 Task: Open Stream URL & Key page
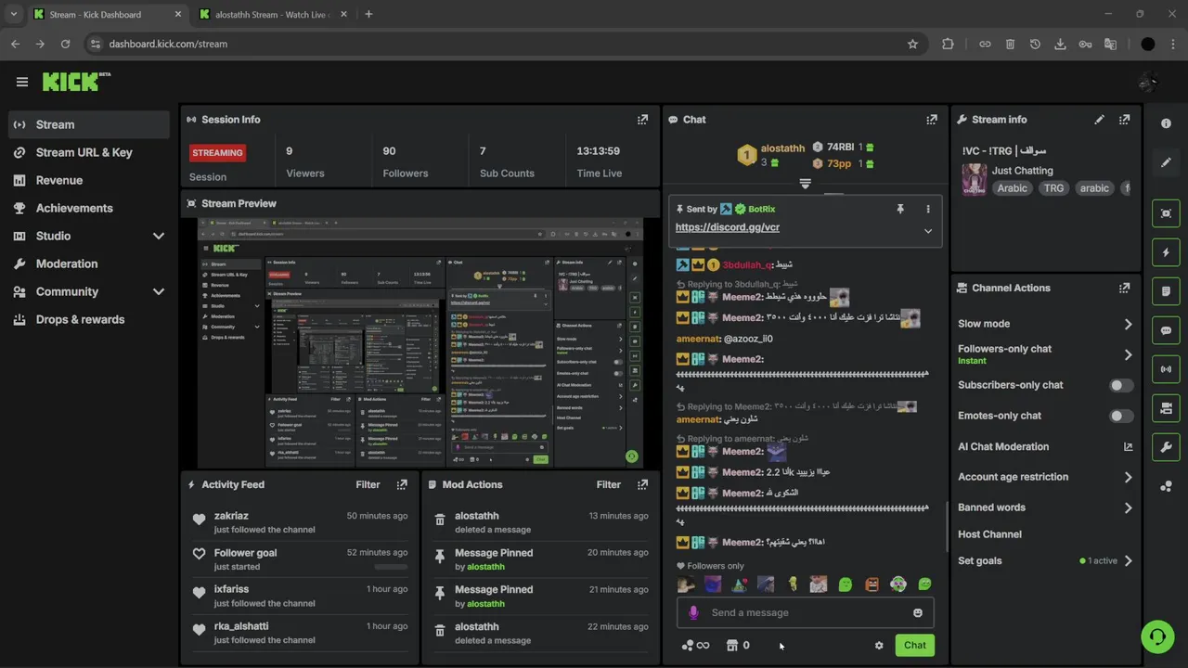click(x=89, y=152)
